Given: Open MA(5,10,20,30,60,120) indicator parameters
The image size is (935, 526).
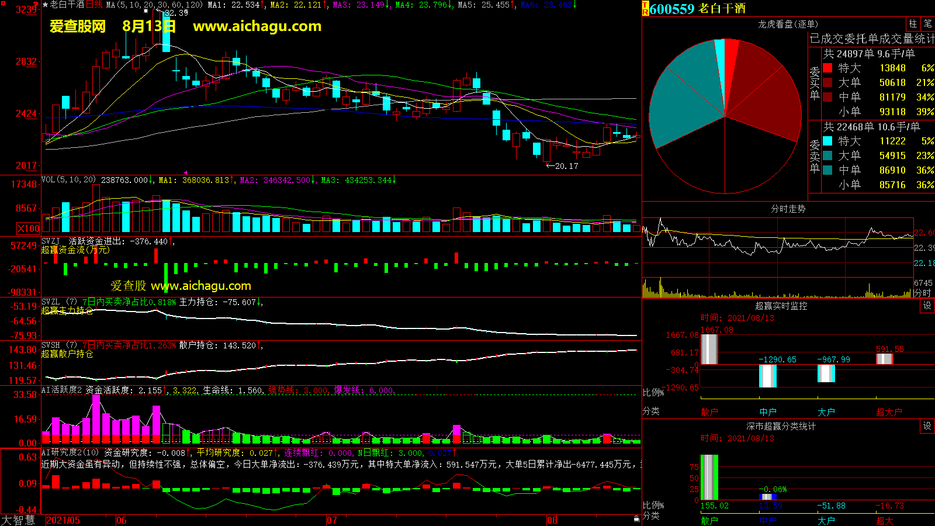Looking at the screenshot, I should 154,5.
